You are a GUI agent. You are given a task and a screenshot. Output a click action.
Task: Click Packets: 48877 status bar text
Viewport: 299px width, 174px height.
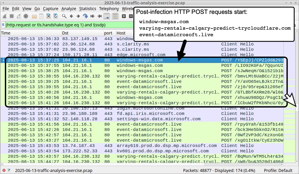tap(197, 170)
